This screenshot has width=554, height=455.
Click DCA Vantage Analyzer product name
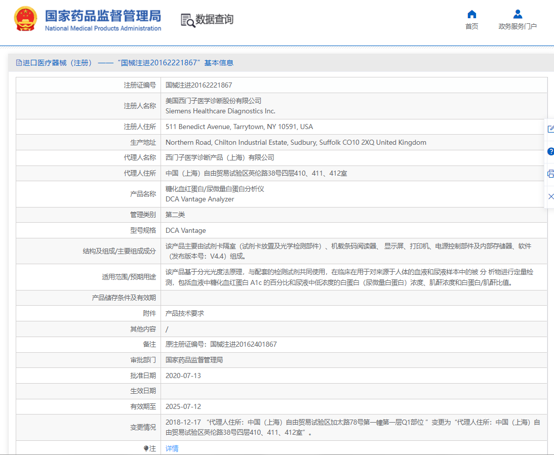200,199
